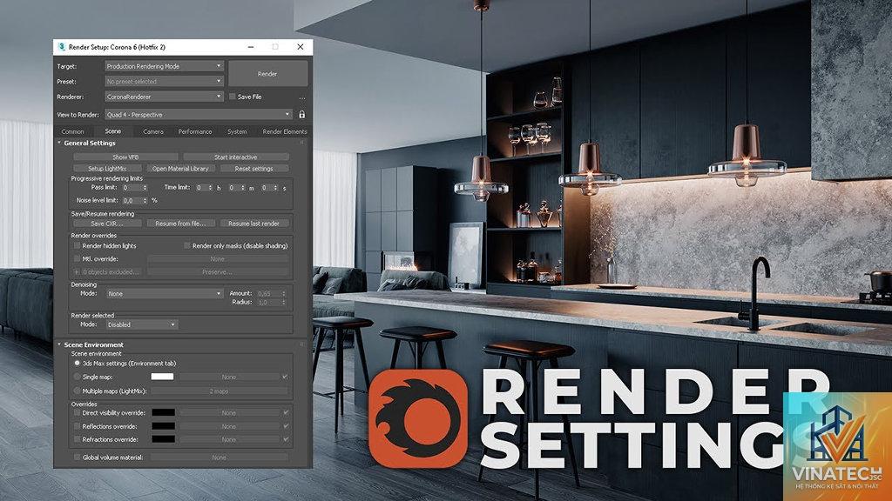The width and height of the screenshot is (892, 501).
Task: Select the Single map radio button
Action: click(x=77, y=377)
